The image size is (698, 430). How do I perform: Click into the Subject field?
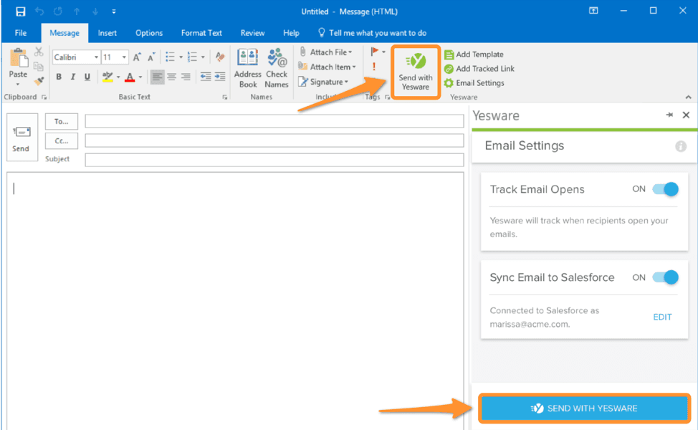(x=274, y=160)
